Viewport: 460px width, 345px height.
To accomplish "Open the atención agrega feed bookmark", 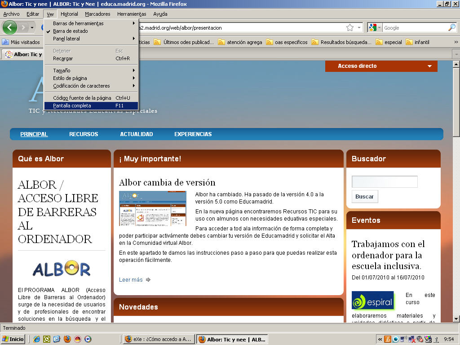I will pyautogui.click(x=240, y=42).
